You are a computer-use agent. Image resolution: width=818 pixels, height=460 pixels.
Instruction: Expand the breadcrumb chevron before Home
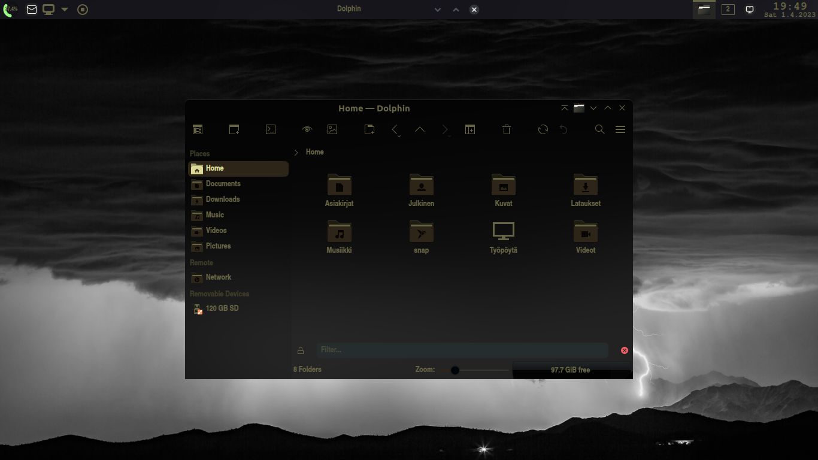pos(295,152)
